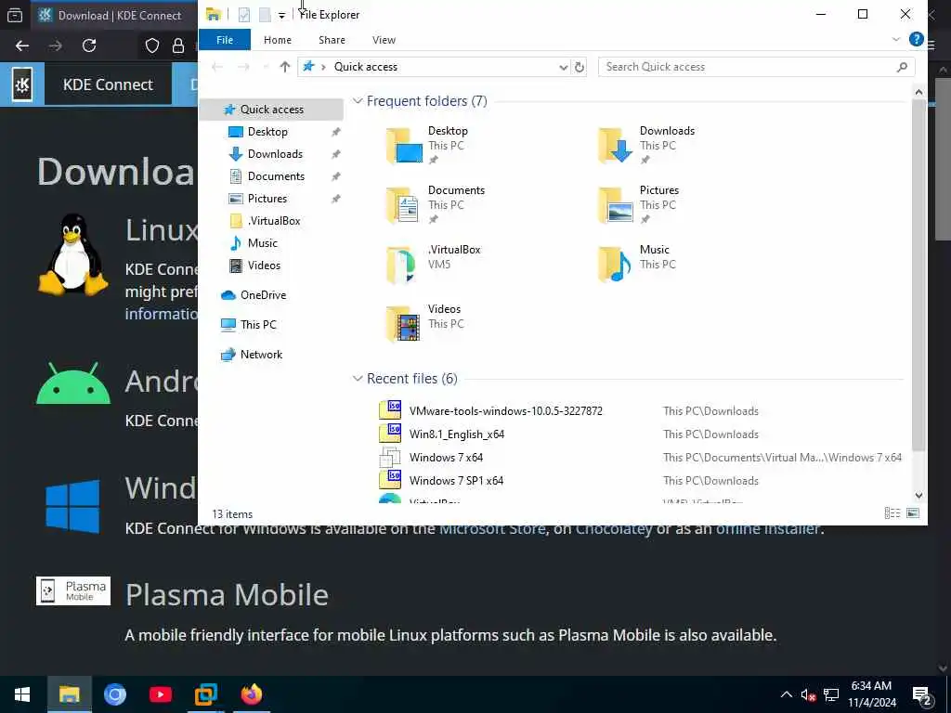Open the File ribbon tab
Viewport: 951px width, 713px height.
pos(225,40)
